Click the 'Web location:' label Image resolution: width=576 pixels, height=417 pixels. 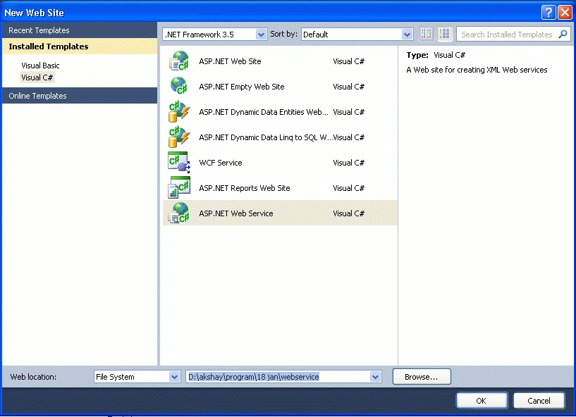[x=33, y=377]
